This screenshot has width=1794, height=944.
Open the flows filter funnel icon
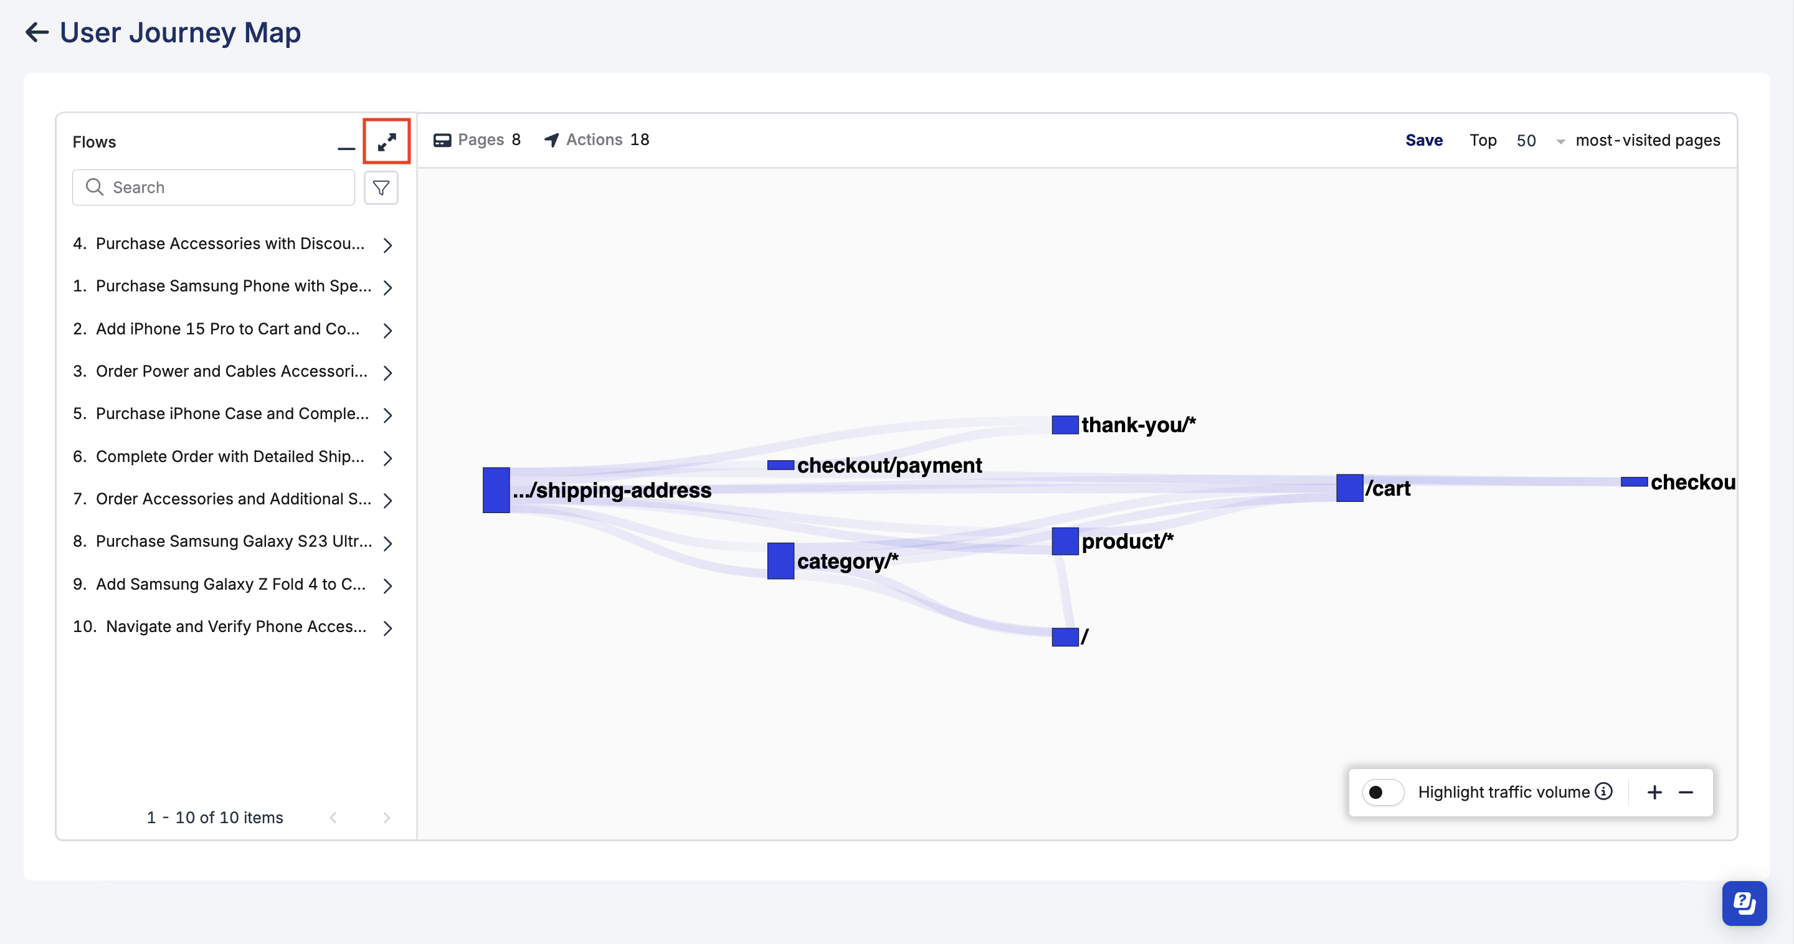point(381,187)
